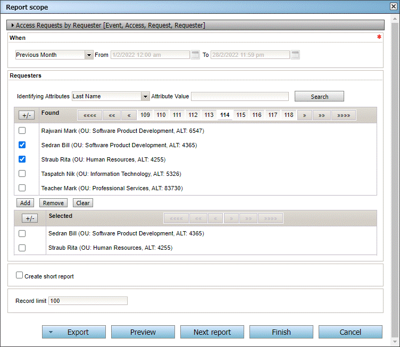Click the Attribute Value text field
The image size is (400, 347).
point(239,96)
